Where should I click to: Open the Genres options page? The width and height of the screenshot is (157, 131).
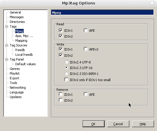pos(15,69)
